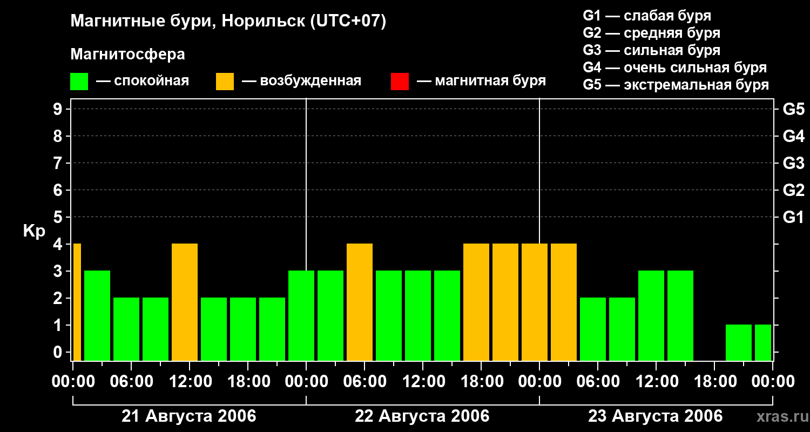The width and height of the screenshot is (810, 432).
Task: Click the 'G1' label on the right axis
Action: coord(793,217)
